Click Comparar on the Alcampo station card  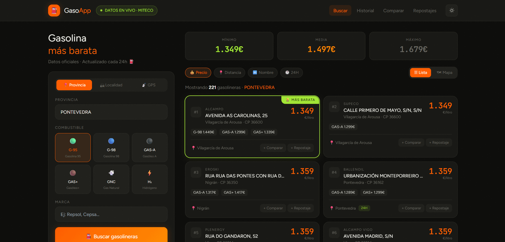click(x=273, y=148)
